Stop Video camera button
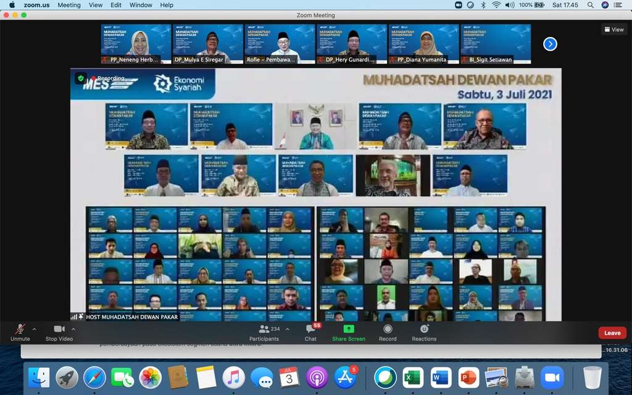This screenshot has height=395, width=632. point(59,333)
